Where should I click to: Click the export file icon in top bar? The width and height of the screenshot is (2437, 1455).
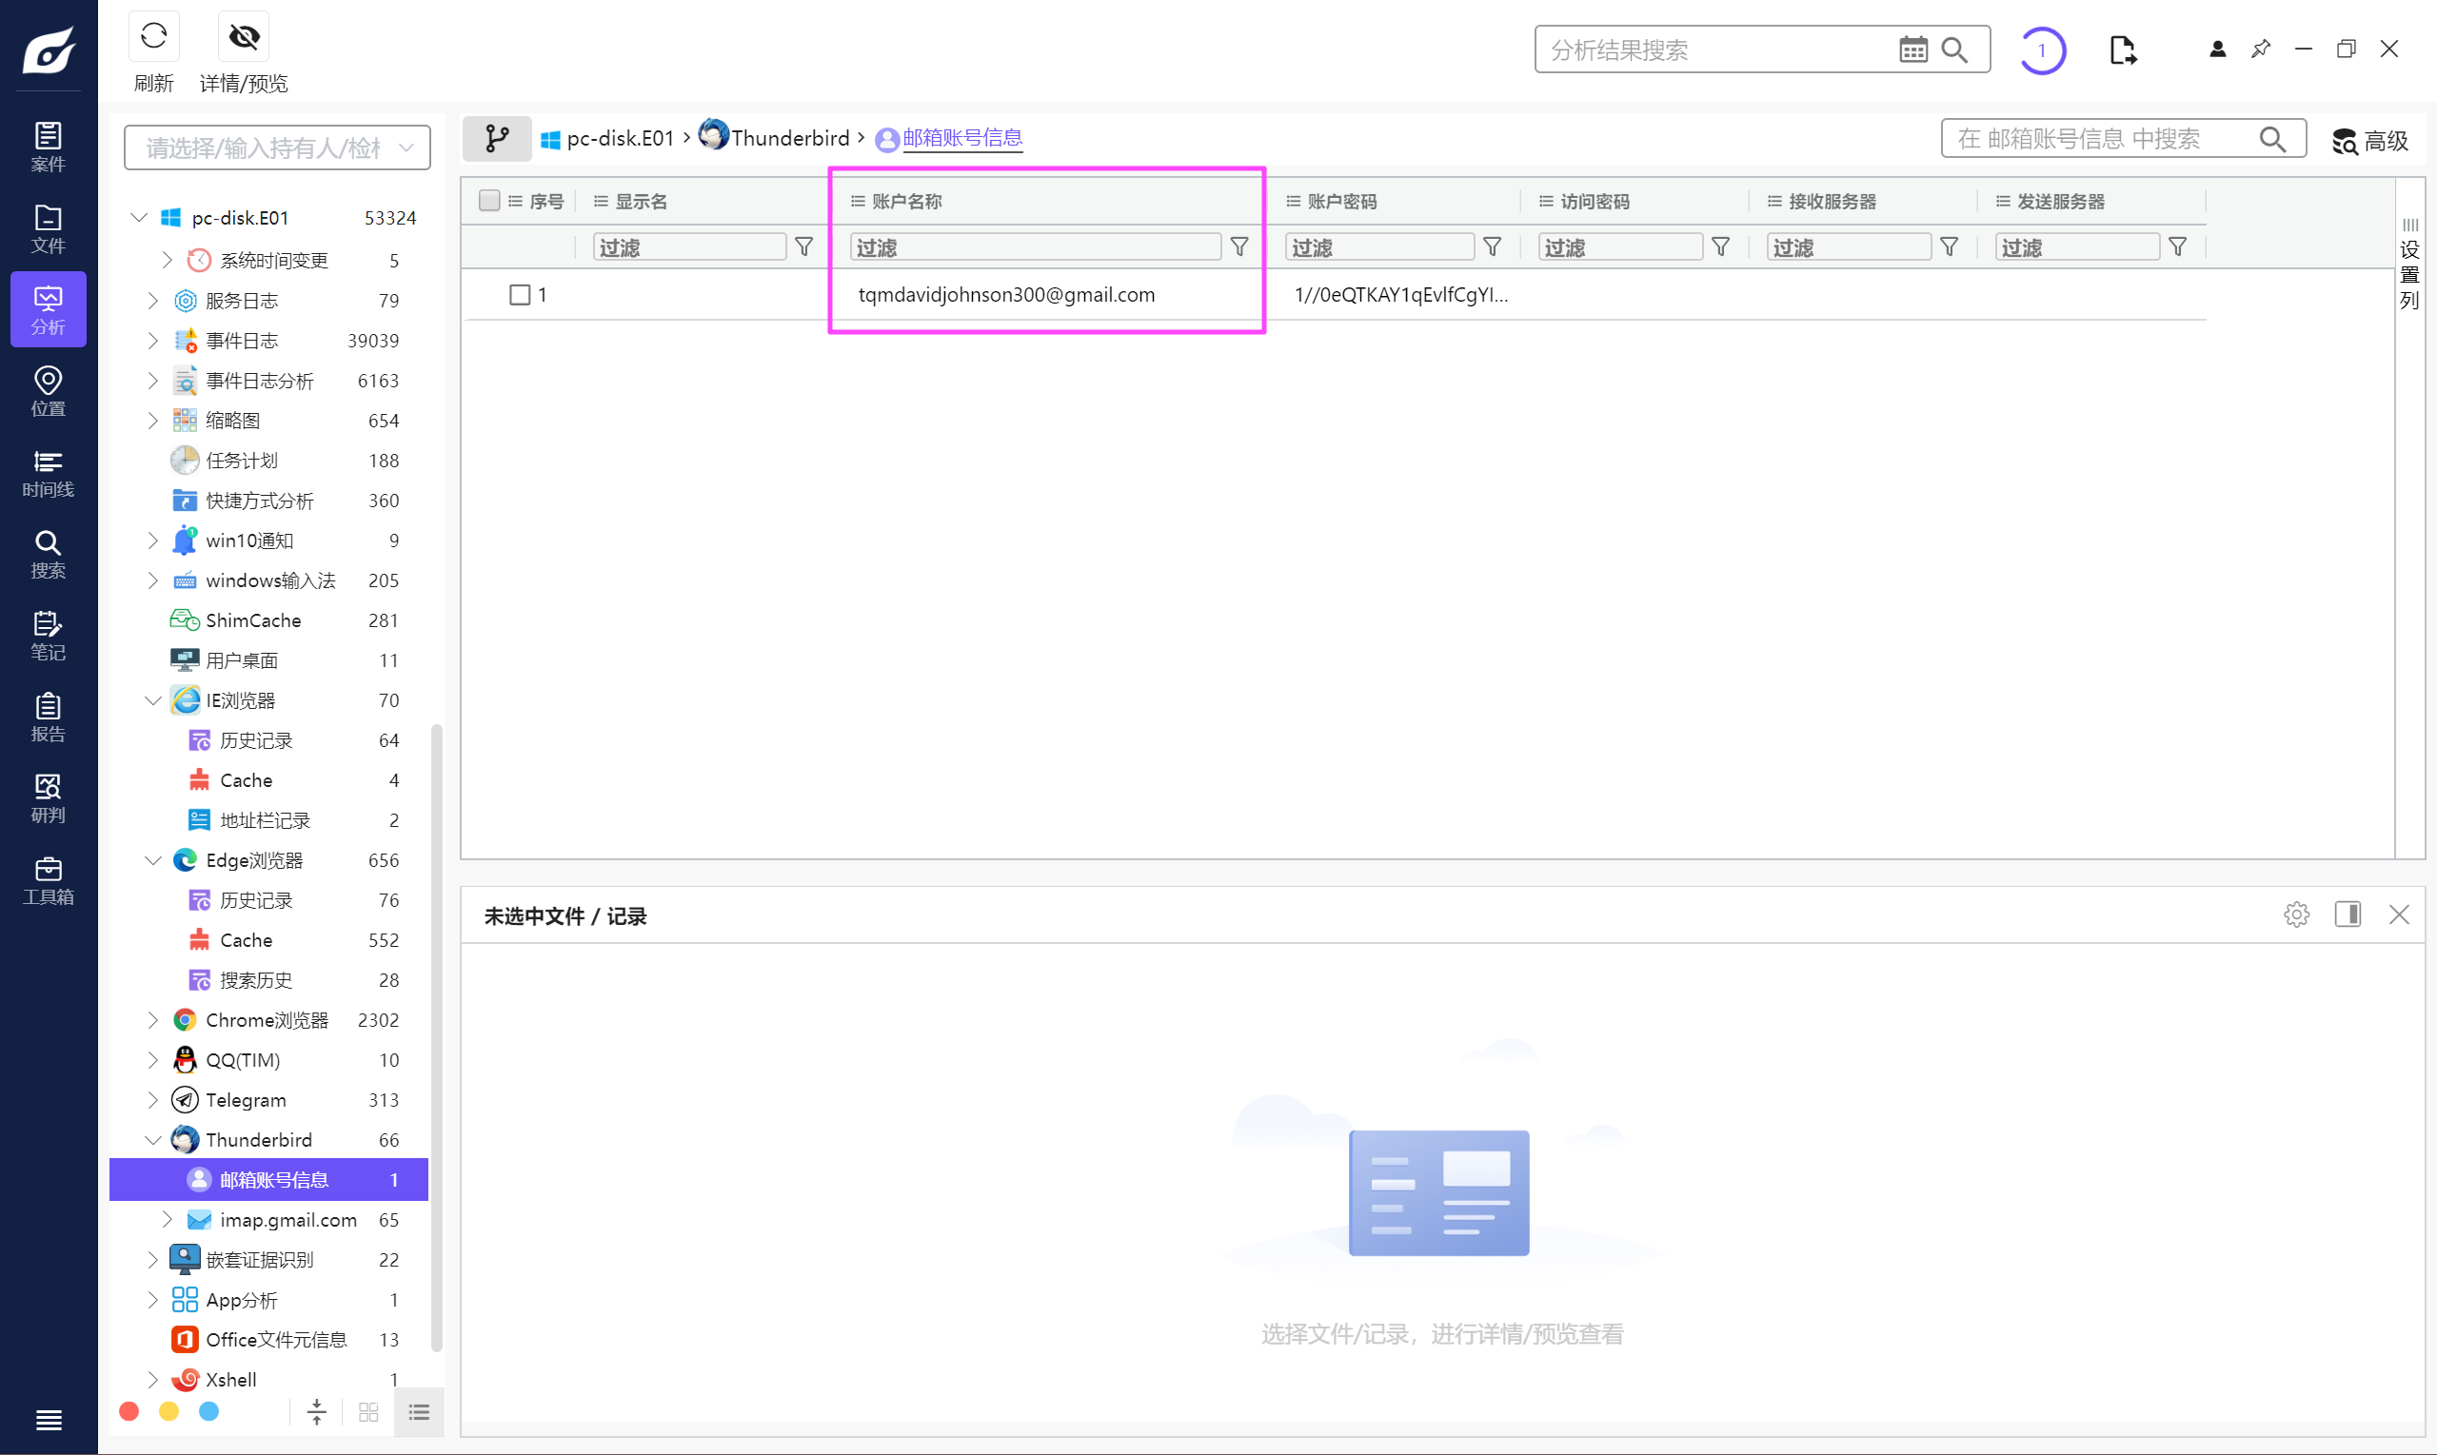click(x=2122, y=50)
